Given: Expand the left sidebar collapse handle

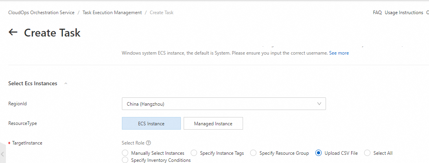Looking at the screenshot, I should pyautogui.click(x=2, y=154).
